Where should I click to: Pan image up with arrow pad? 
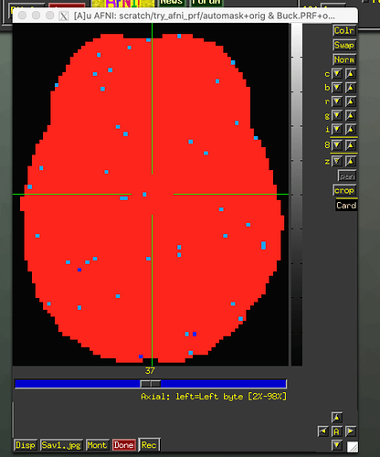[337, 418]
